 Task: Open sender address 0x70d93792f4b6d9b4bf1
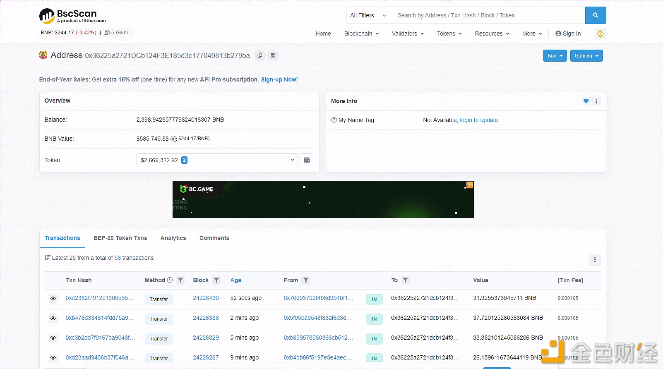tap(318, 298)
